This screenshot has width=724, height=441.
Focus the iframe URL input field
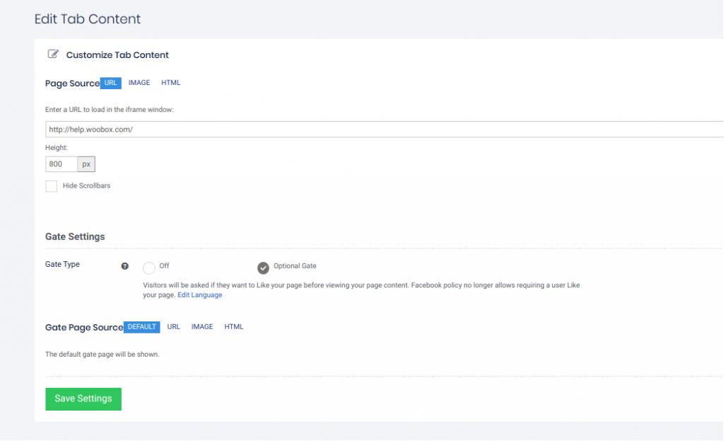[x=382, y=130]
